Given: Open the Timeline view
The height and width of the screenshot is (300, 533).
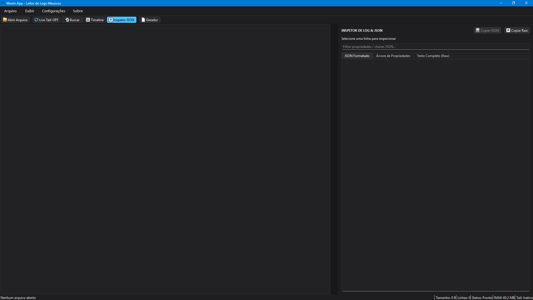Looking at the screenshot, I should [95, 20].
